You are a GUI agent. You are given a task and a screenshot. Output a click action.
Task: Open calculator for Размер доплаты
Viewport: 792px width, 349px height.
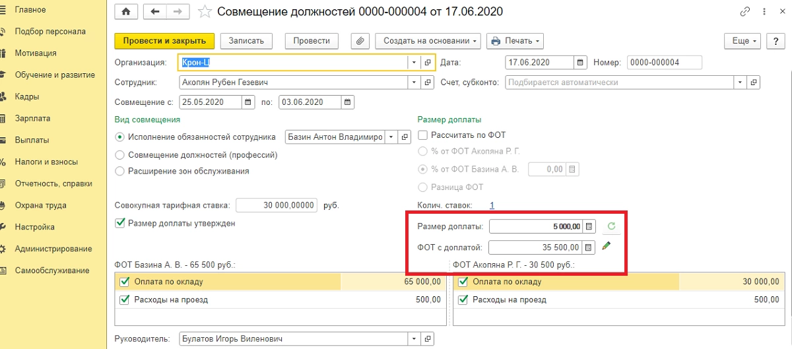click(590, 226)
